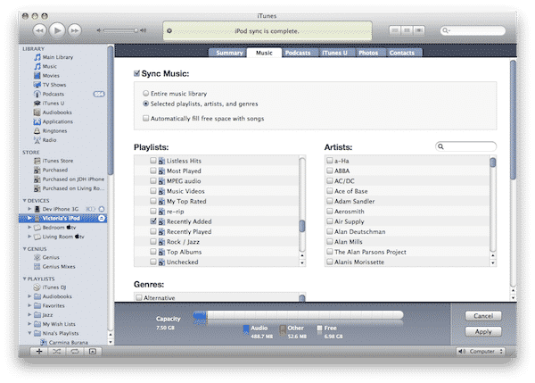Image resolution: width=535 pixels, height=383 pixels.
Task: Uncheck the Sync Music checkbox
Action: 136,73
